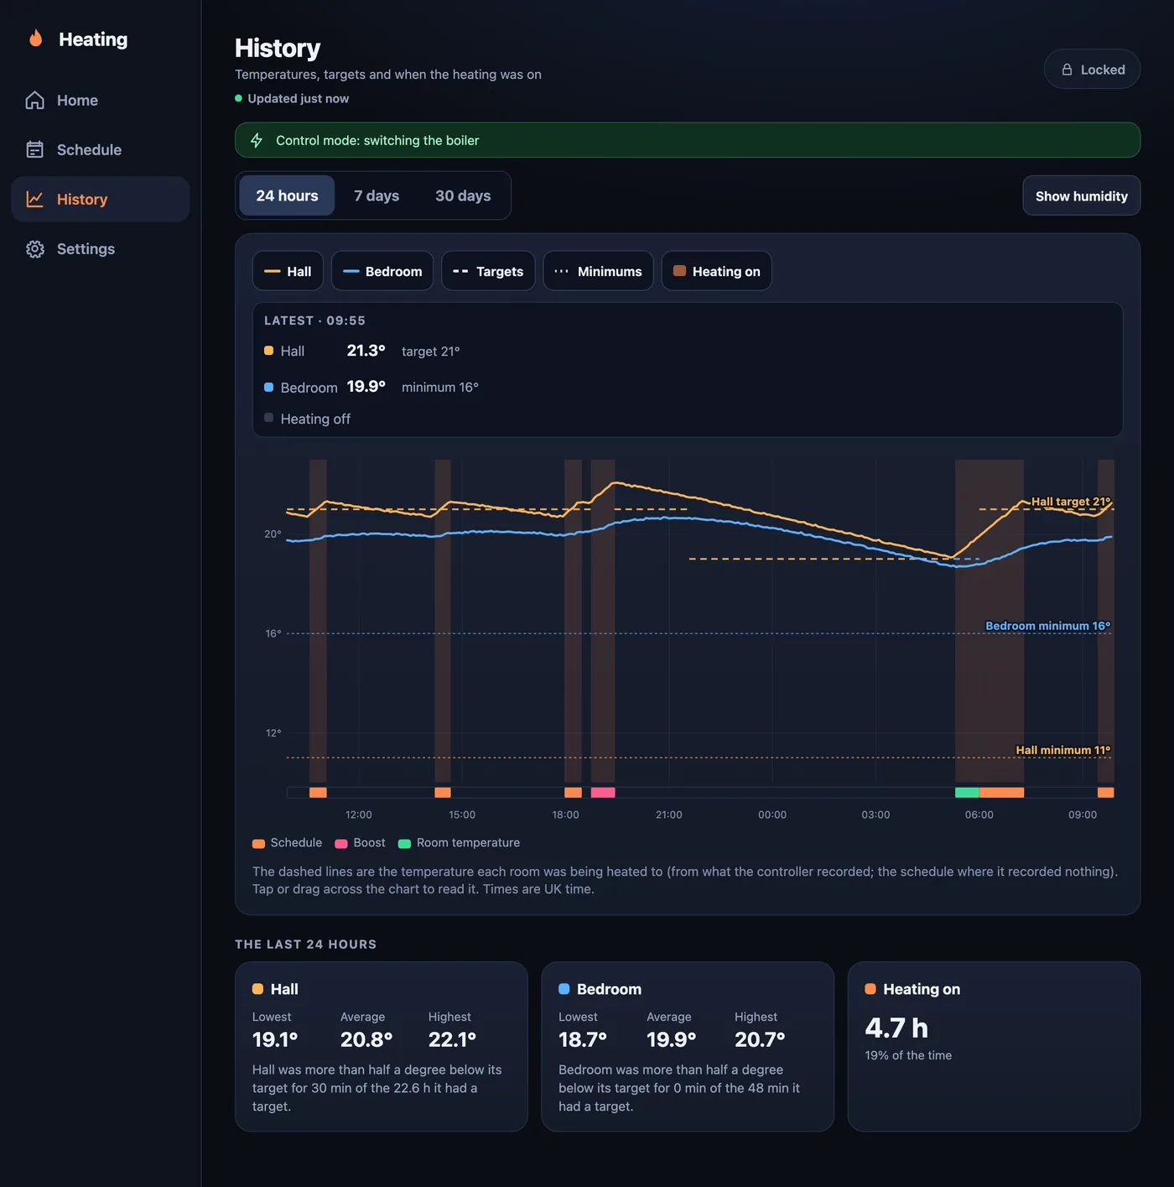Click the orange Schedule legend swatch
Image resolution: width=1174 pixels, height=1187 pixels.
pos(258,843)
